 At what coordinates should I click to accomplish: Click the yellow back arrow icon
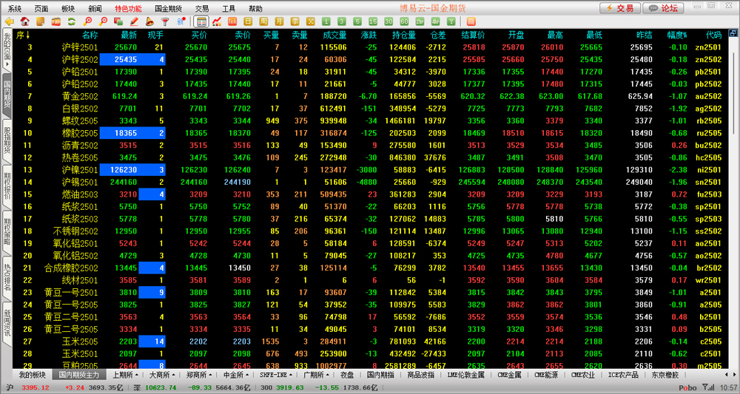tap(9, 21)
